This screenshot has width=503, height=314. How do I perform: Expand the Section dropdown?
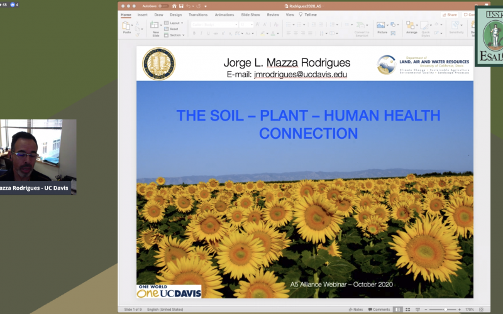coord(174,35)
